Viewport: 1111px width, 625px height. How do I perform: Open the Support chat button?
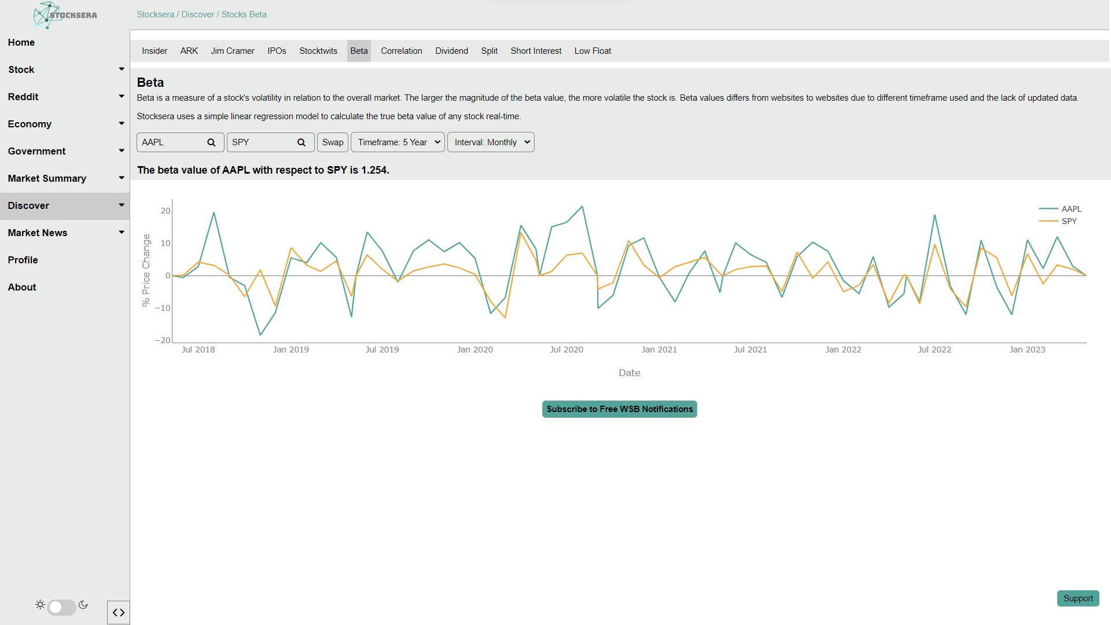coord(1077,598)
